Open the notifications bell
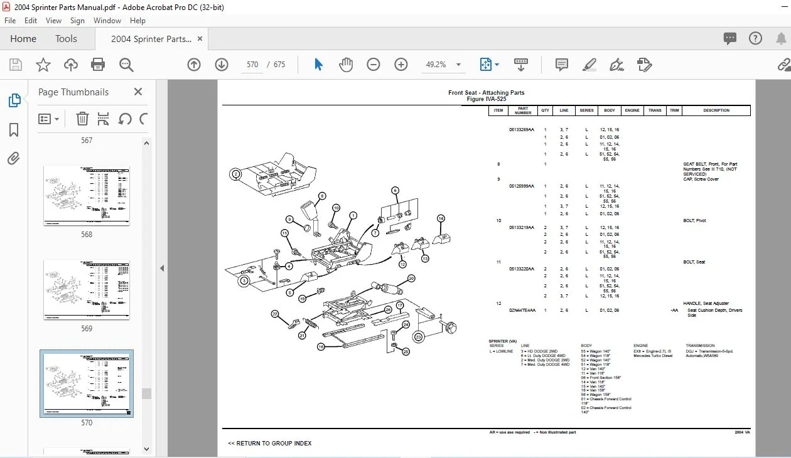The image size is (791, 458). coord(780,39)
